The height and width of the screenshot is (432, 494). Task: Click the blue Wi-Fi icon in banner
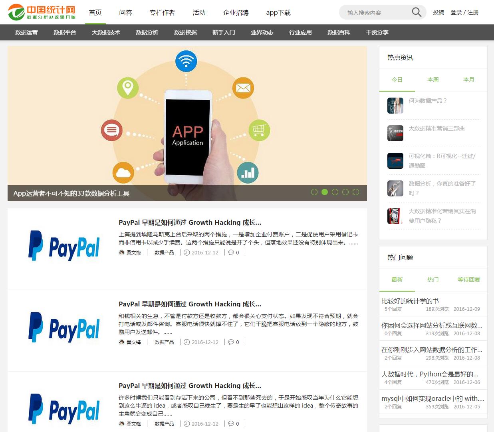coord(186,61)
